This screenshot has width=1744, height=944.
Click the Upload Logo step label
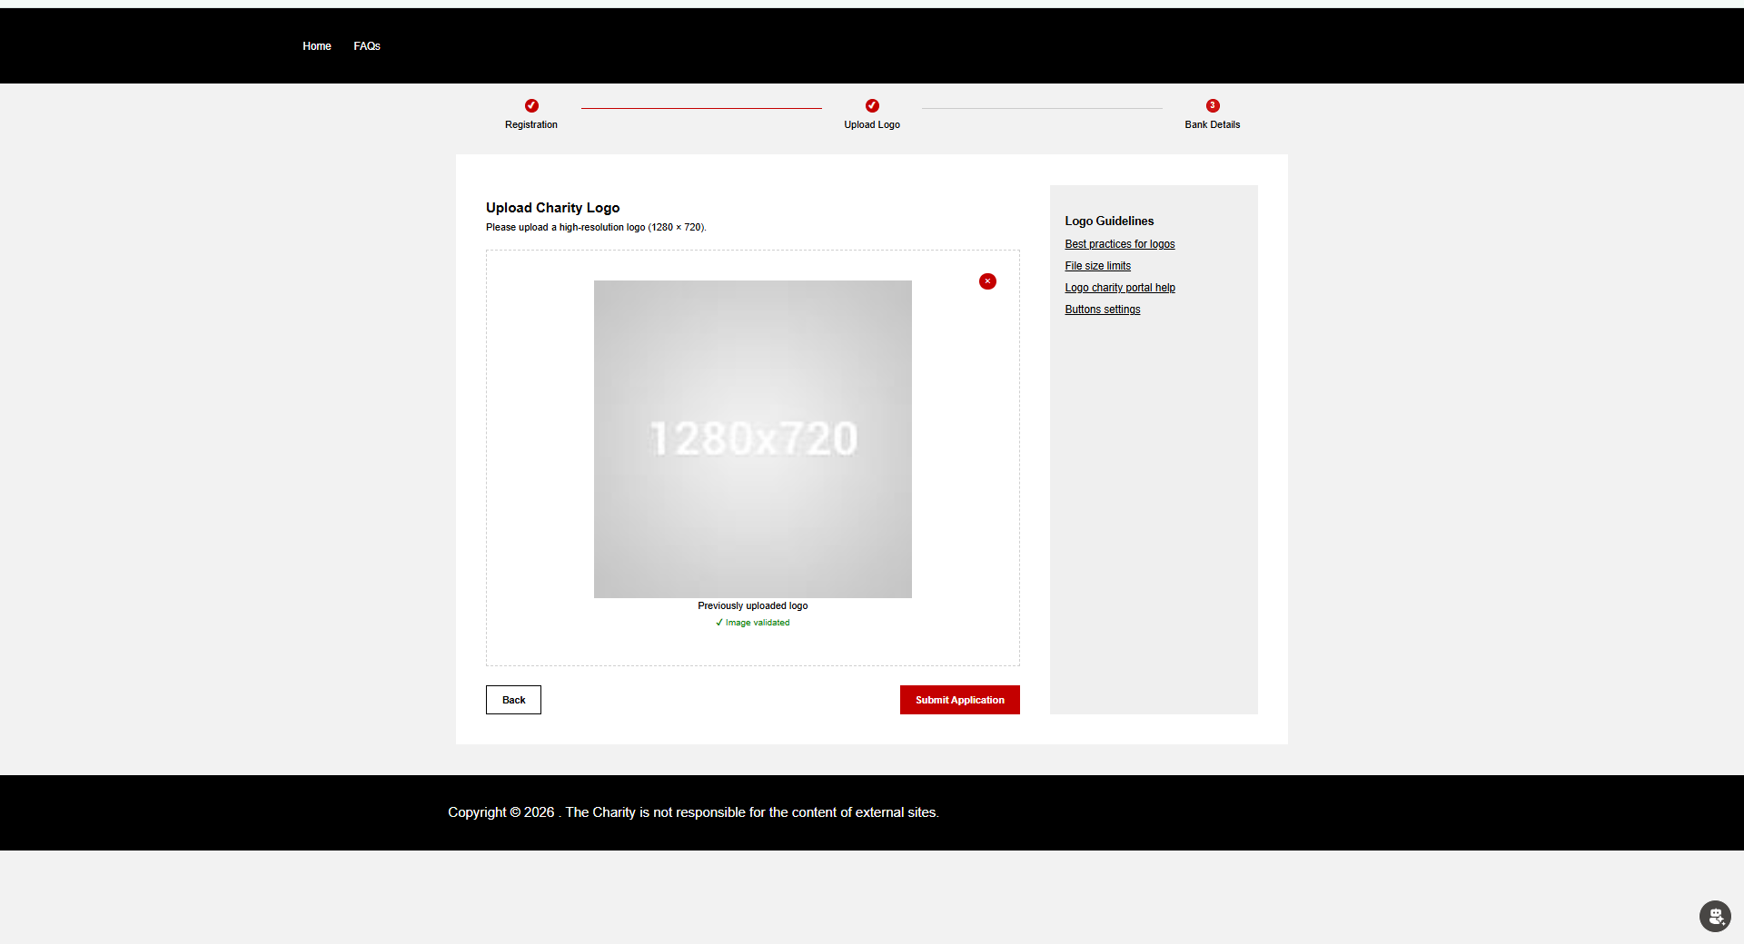tap(872, 125)
